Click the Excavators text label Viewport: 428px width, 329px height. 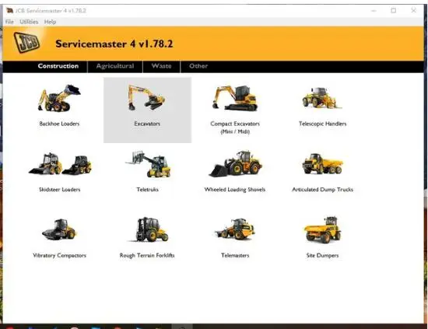[x=147, y=124]
